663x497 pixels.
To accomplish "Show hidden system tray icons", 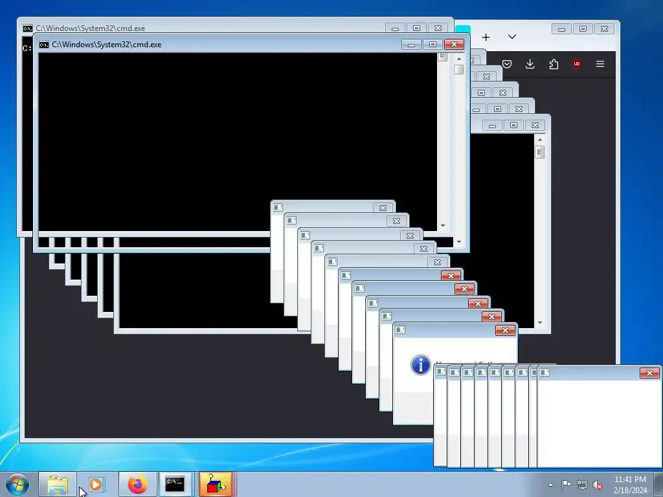I will point(550,485).
